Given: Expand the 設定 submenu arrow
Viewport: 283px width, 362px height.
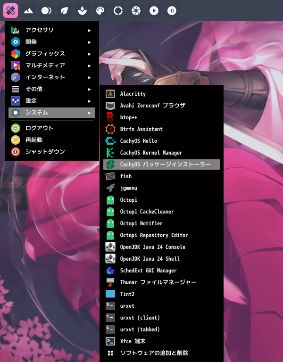Looking at the screenshot, I should pyautogui.click(x=90, y=101).
